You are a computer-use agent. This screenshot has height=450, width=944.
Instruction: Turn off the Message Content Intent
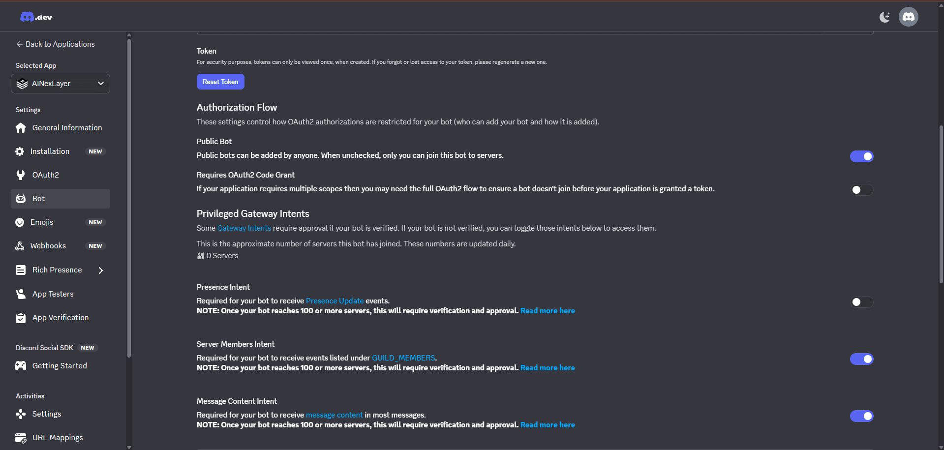click(861, 416)
